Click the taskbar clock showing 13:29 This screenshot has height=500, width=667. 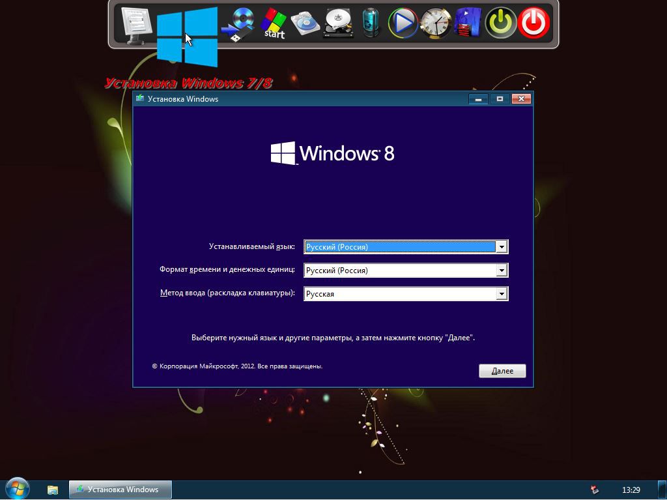(631, 490)
